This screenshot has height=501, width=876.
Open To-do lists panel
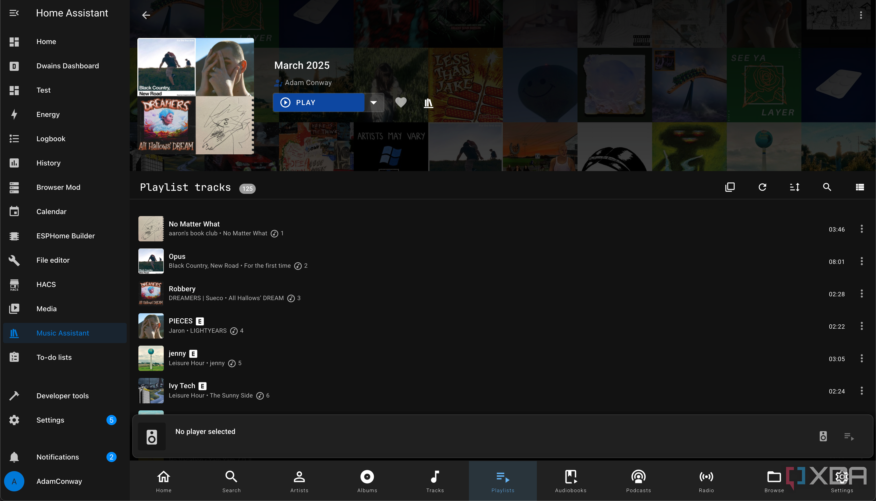coord(65,358)
